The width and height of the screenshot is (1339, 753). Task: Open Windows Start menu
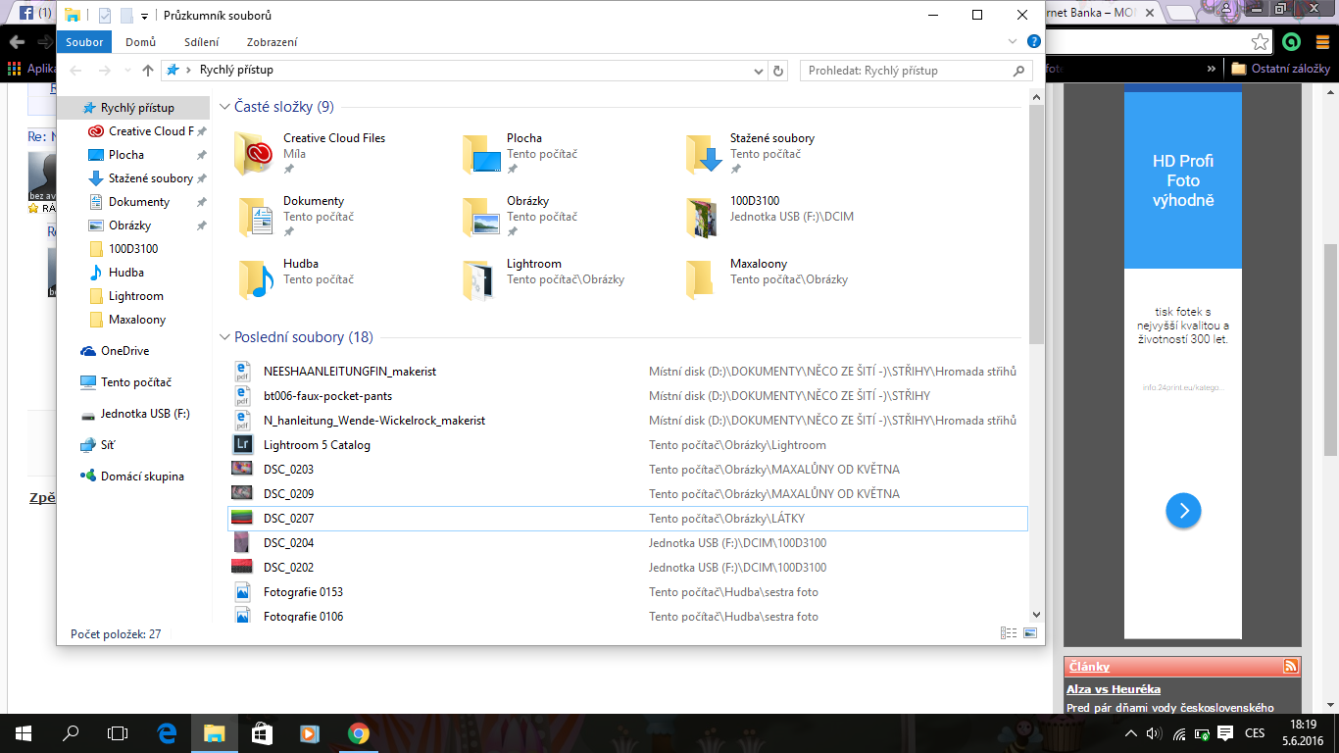coord(24,732)
